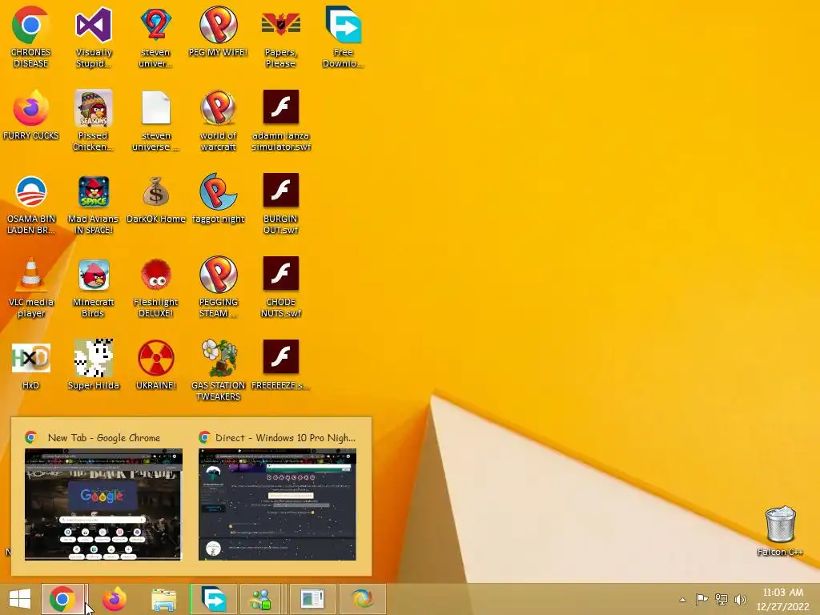Click the Direct - Windows 10 Pro title text
Screen dimensions: 820x615
pyautogui.click(x=285, y=438)
